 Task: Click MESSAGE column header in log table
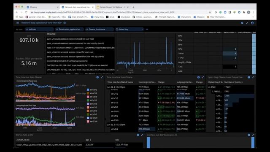point(51,34)
